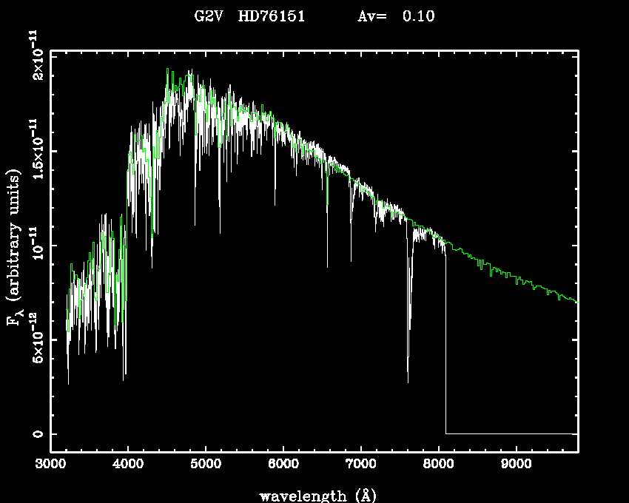Click the 5000 x-axis tick label

(x=206, y=465)
